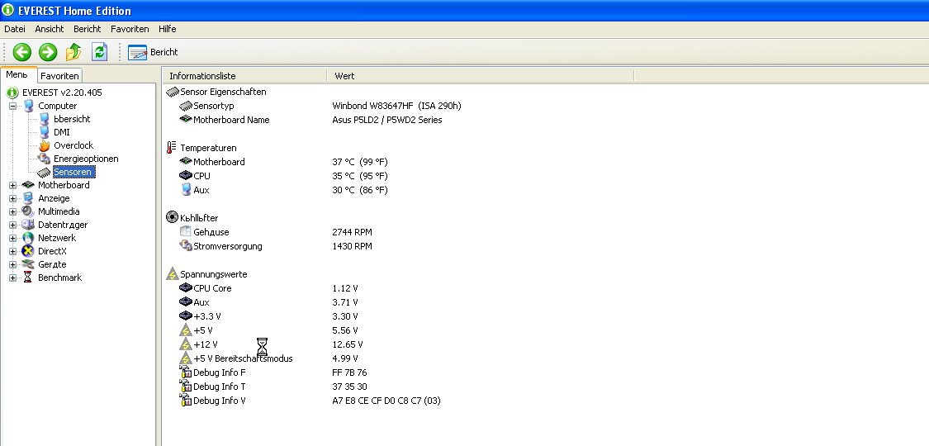Expand the Anzeige tree node
Screen dimensions: 929x446
point(12,198)
